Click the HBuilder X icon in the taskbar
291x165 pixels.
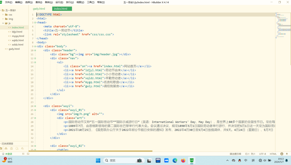point(192,160)
